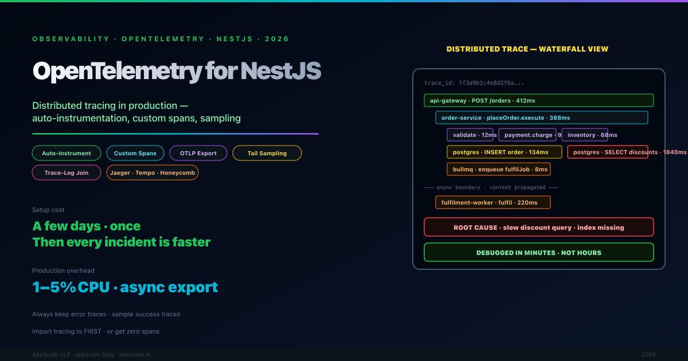Select the validate 12ms span

pyautogui.click(x=470, y=135)
